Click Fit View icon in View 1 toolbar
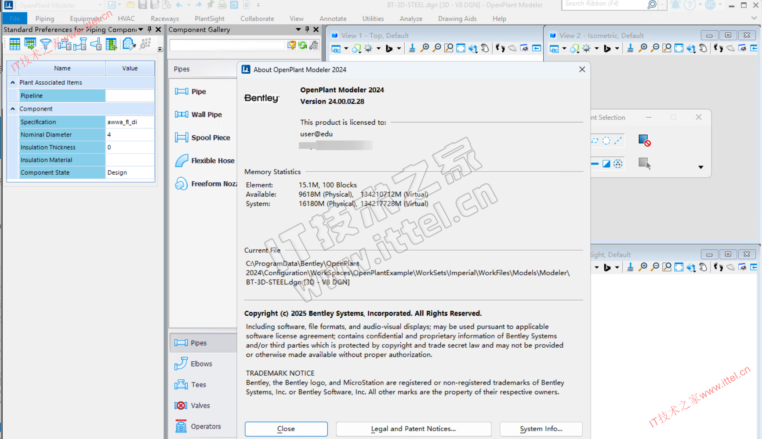 [x=461, y=48]
